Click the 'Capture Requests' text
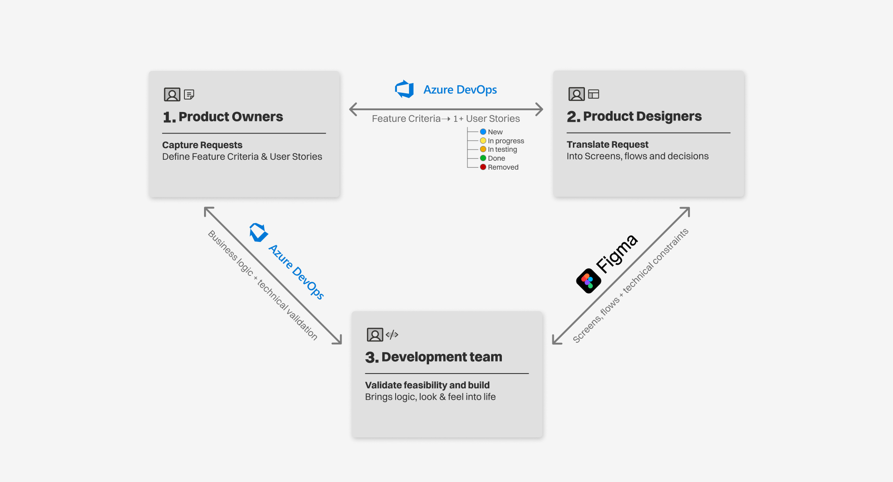Screen dimensions: 893x482 pyautogui.click(x=202, y=145)
